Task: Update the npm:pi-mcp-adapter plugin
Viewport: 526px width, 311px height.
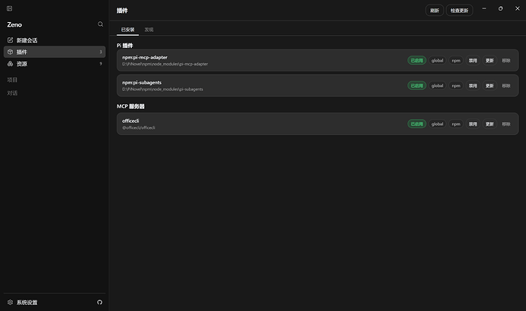Action: coord(489,60)
